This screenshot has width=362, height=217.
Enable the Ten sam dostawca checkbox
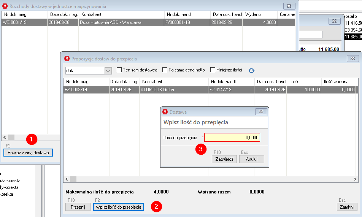click(x=119, y=70)
